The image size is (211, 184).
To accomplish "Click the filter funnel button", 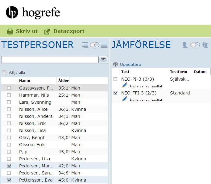I will pyautogui.click(x=103, y=60).
